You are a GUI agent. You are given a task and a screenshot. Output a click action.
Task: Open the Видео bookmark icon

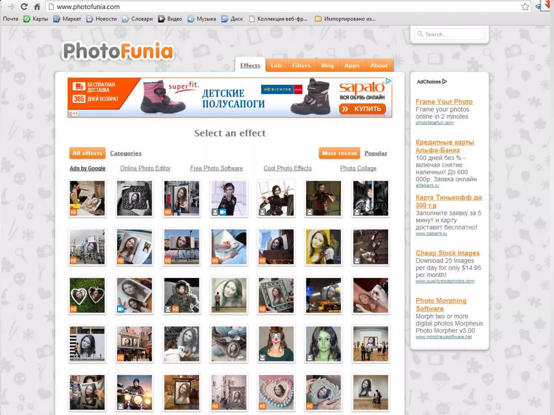tap(161, 19)
